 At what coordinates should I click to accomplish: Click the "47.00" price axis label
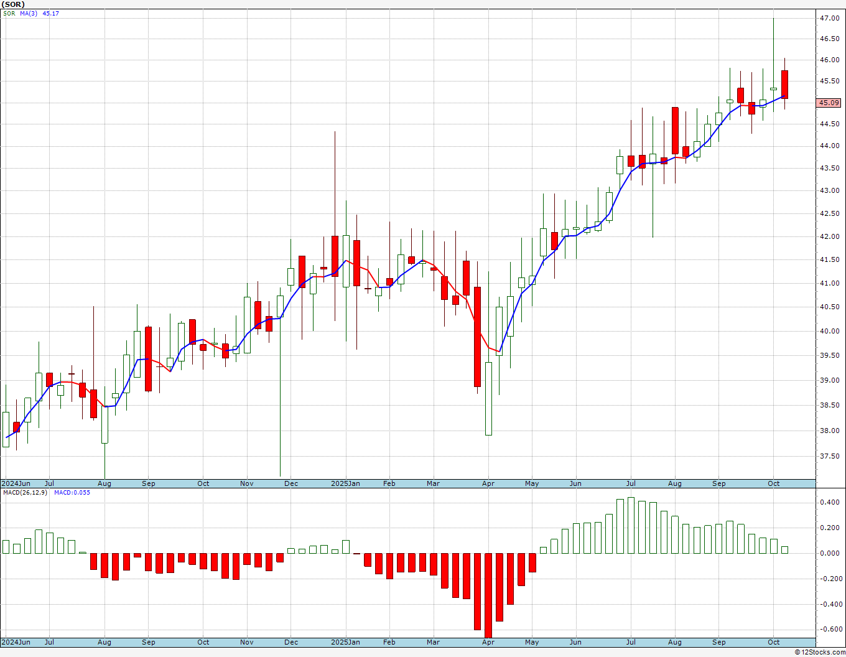[829, 19]
